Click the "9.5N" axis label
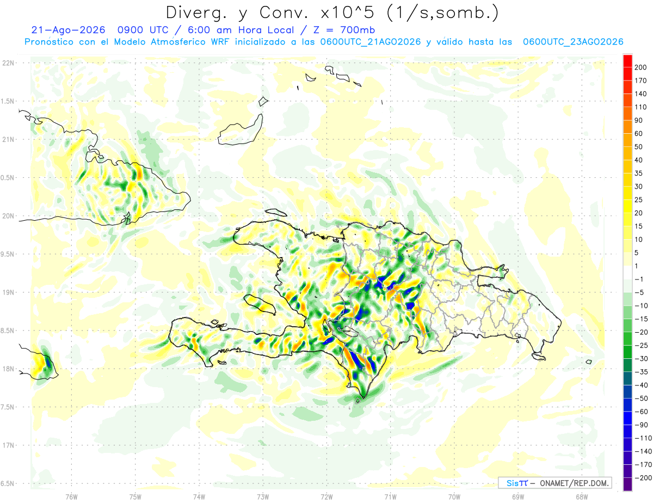The width and height of the screenshot is (653, 504). [x=8, y=254]
